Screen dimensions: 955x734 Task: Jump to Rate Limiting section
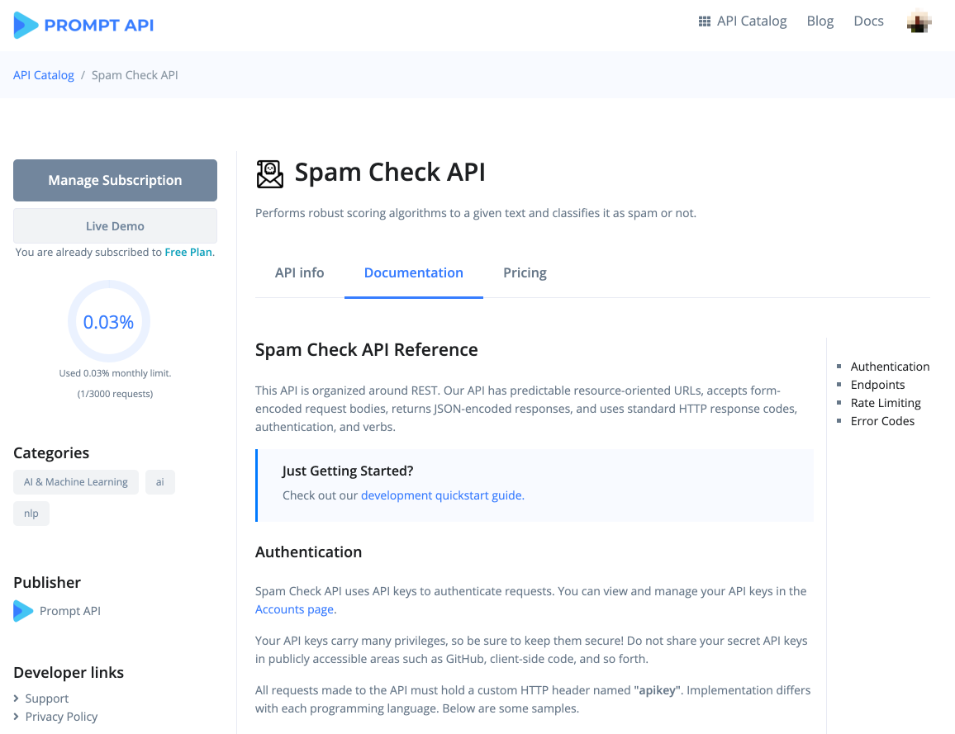pos(886,403)
